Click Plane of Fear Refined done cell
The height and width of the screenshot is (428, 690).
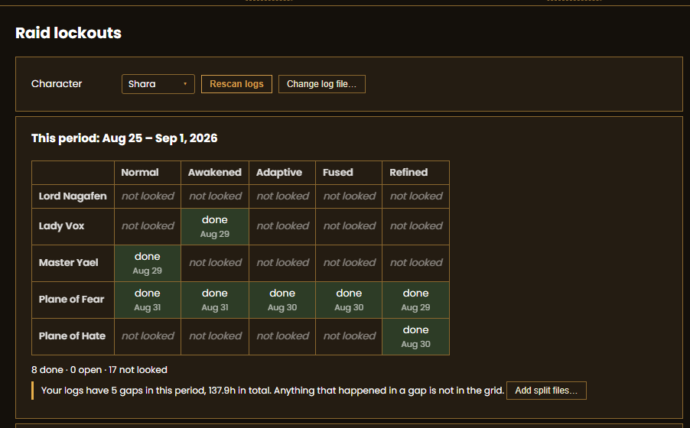click(416, 300)
